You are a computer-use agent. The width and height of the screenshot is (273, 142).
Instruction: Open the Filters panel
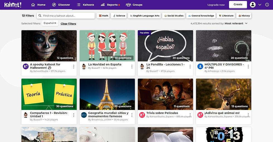coord(28,16)
